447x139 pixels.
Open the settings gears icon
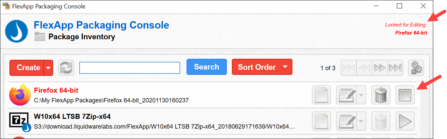coord(417,68)
